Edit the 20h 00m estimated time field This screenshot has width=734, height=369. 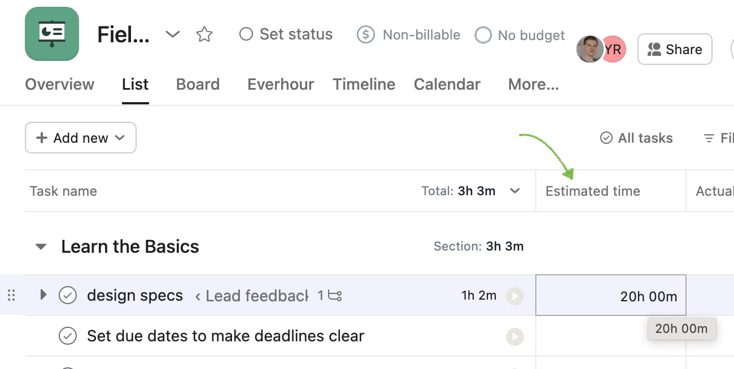[x=611, y=296]
